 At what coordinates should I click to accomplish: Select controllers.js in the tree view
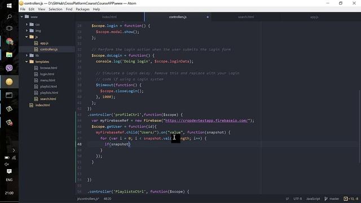49,49
